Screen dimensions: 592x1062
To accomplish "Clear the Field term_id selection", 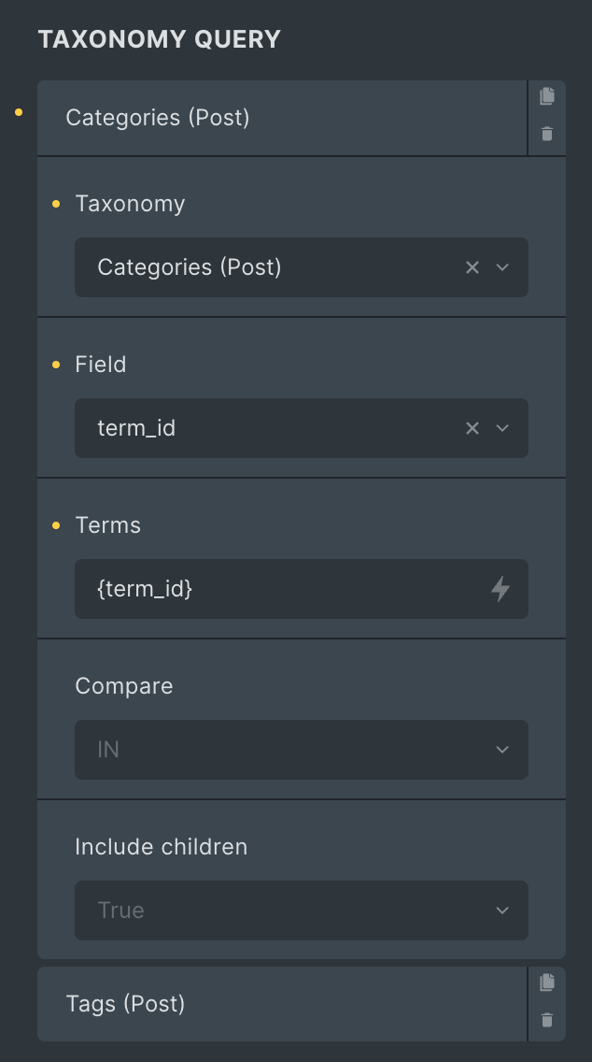I will click(x=472, y=428).
